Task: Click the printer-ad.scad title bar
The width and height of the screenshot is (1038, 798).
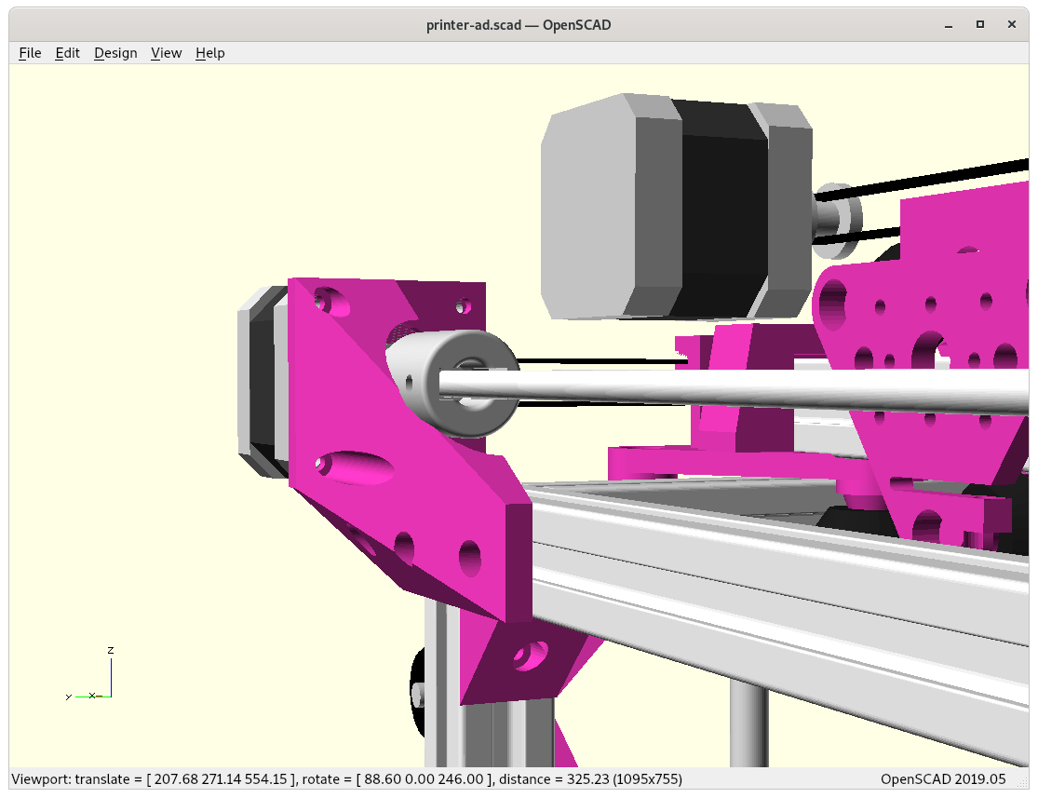Action: 518,24
